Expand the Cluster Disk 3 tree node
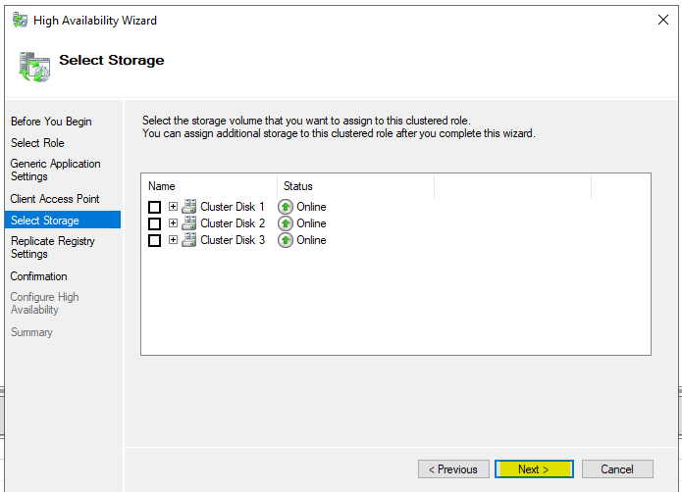This screenshot has height=492, width=682. [x=173, y=240]
